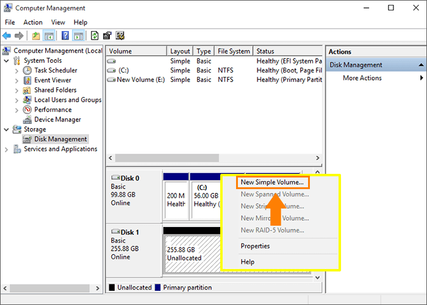427x305 pixels.
Task: Click the Task Scheduler clock icon
Action: (27, 71)
